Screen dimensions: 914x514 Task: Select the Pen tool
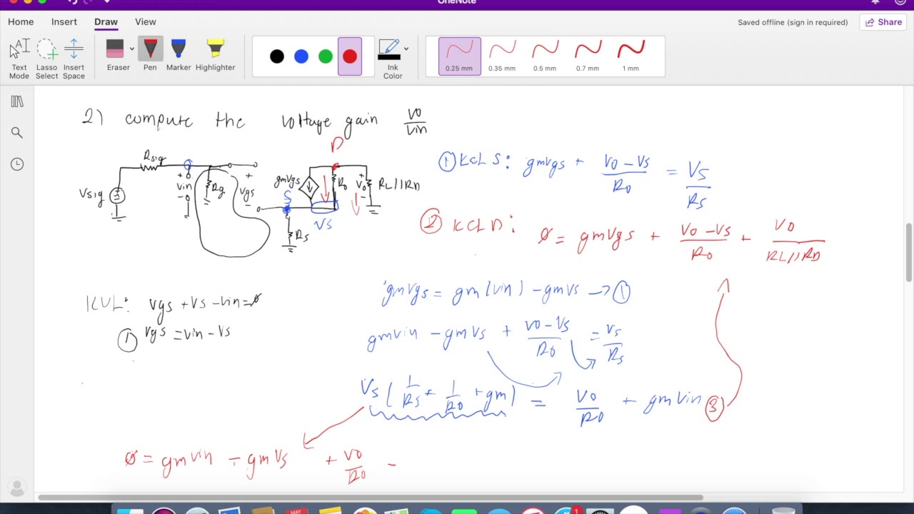click(x=150, y=56)
